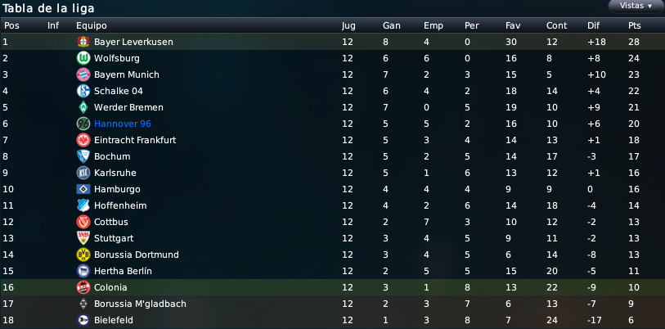The height and width of the screenshot is (329, 665).
Task: Click the Schalke 04 badge
Action: click(83, 91)
